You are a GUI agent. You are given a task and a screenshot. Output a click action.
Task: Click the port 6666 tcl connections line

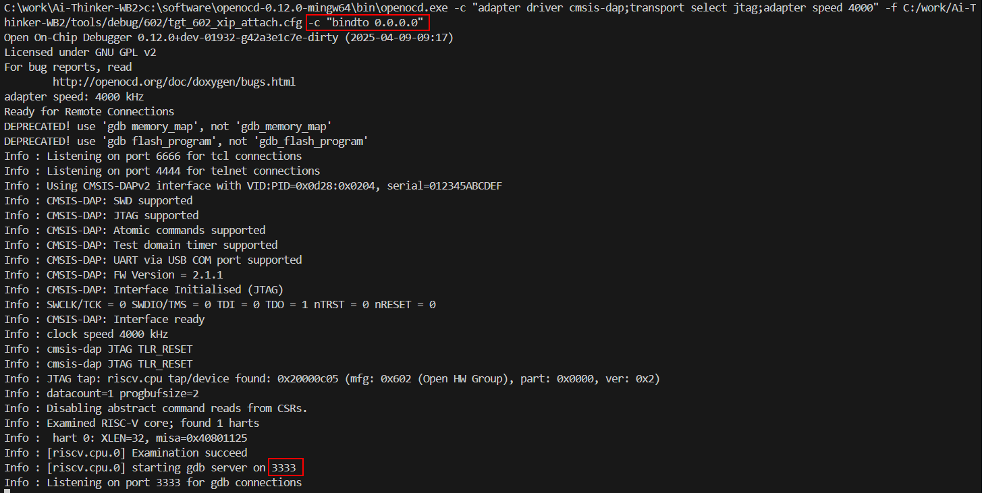tap(153, 156)
